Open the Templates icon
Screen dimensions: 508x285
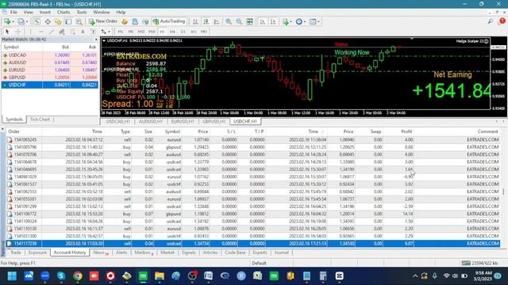pyautogui.click(x=312, y=21)
